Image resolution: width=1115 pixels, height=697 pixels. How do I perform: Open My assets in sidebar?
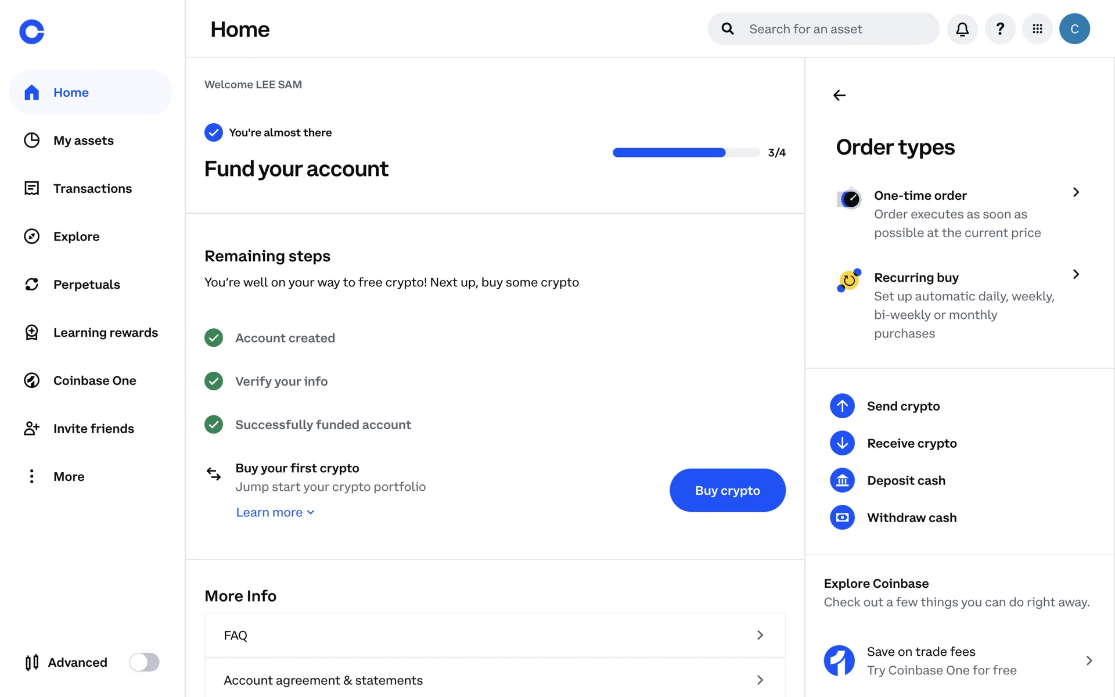point(83,141)
